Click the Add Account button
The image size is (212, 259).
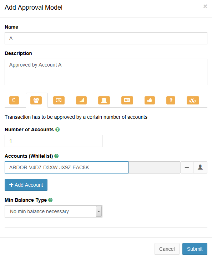(26, 185)
